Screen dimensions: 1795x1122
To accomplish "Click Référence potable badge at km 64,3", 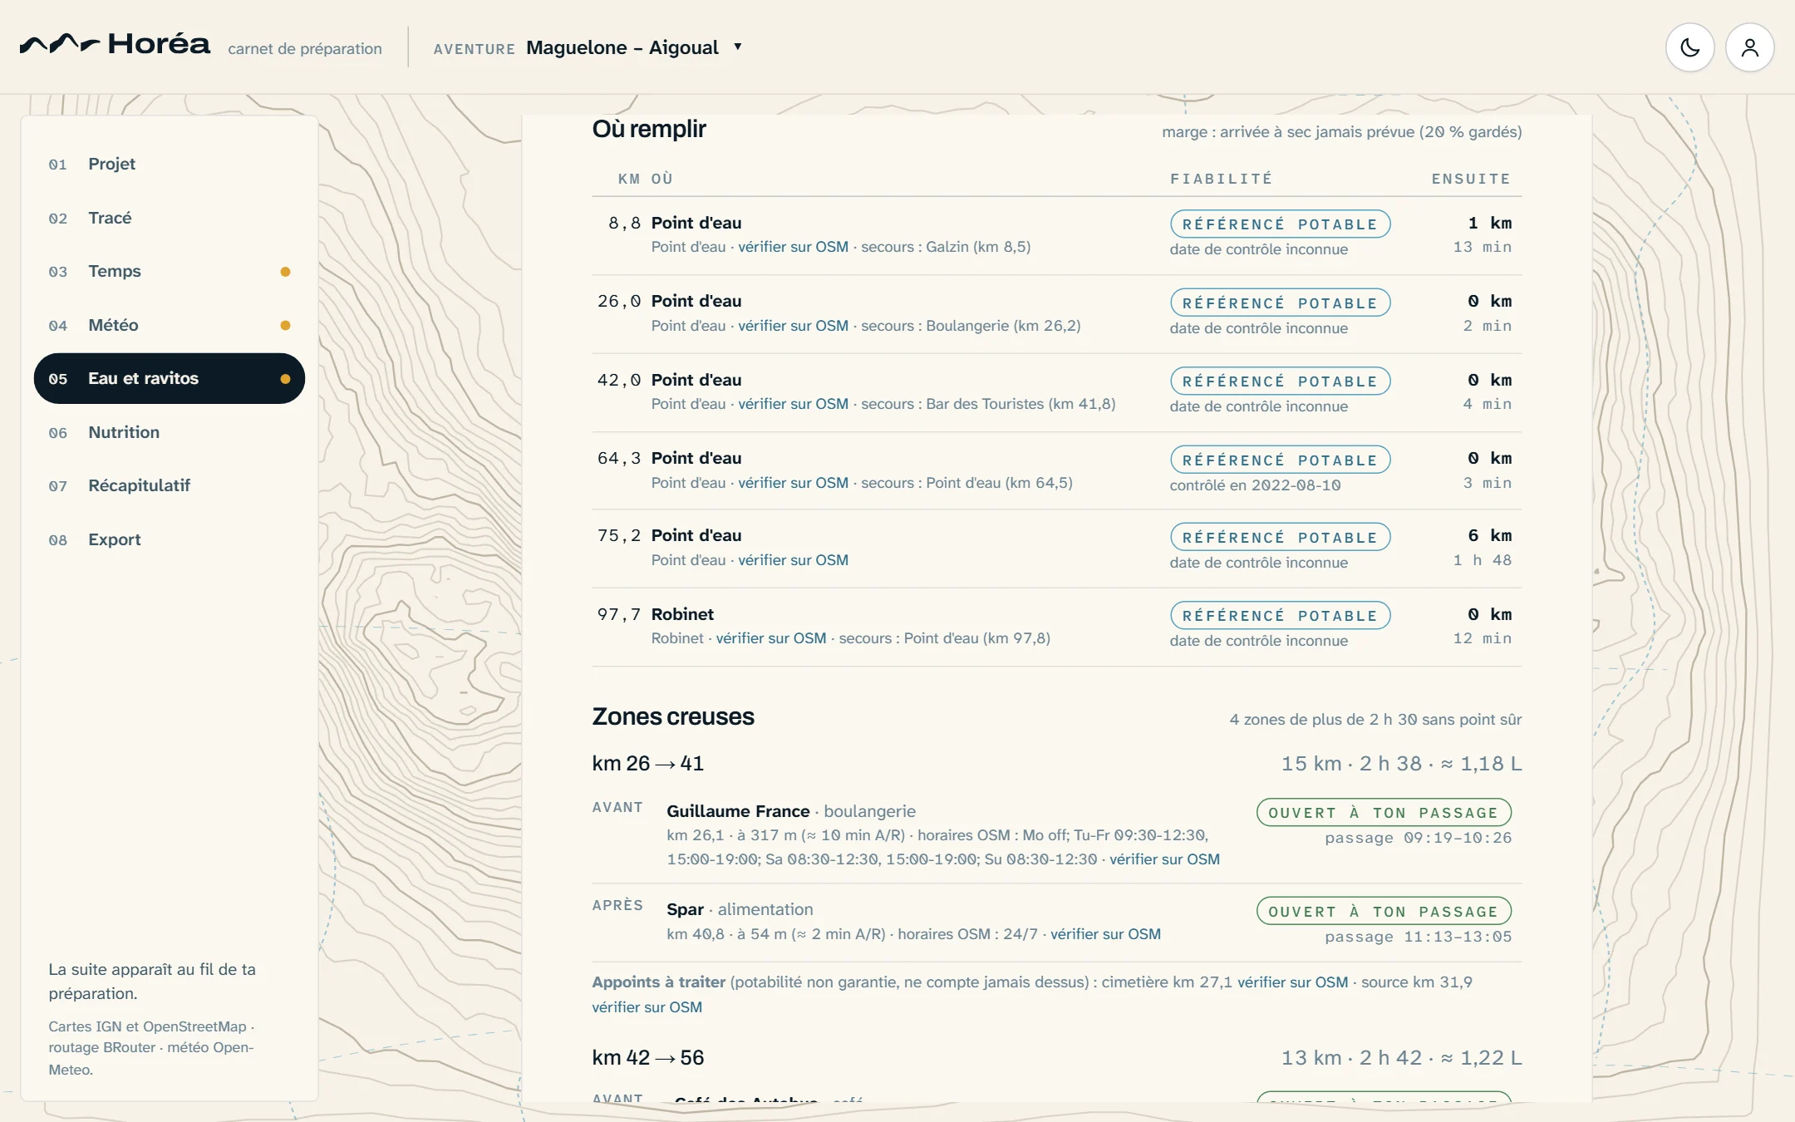I will click(1280, 460).
